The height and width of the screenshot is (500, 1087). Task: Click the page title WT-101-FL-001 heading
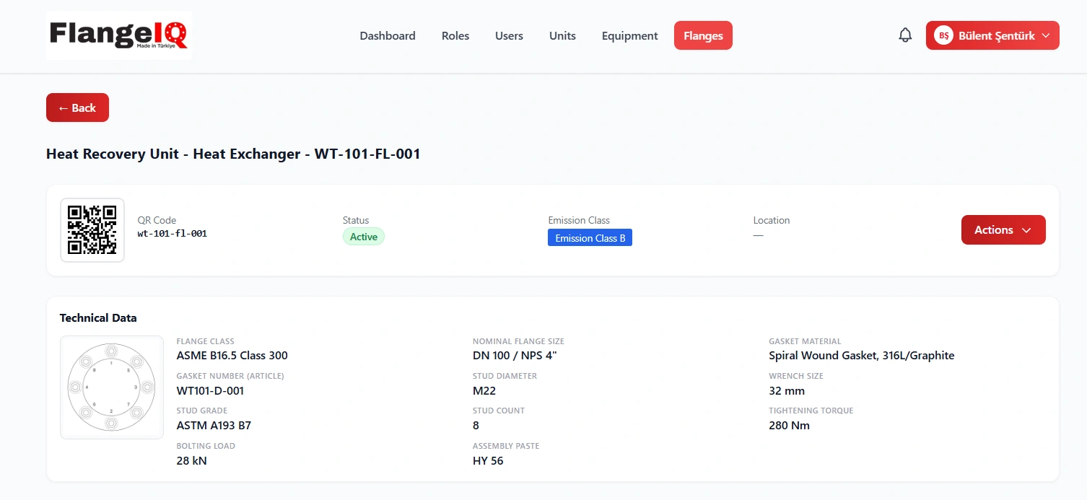[233, 154]
